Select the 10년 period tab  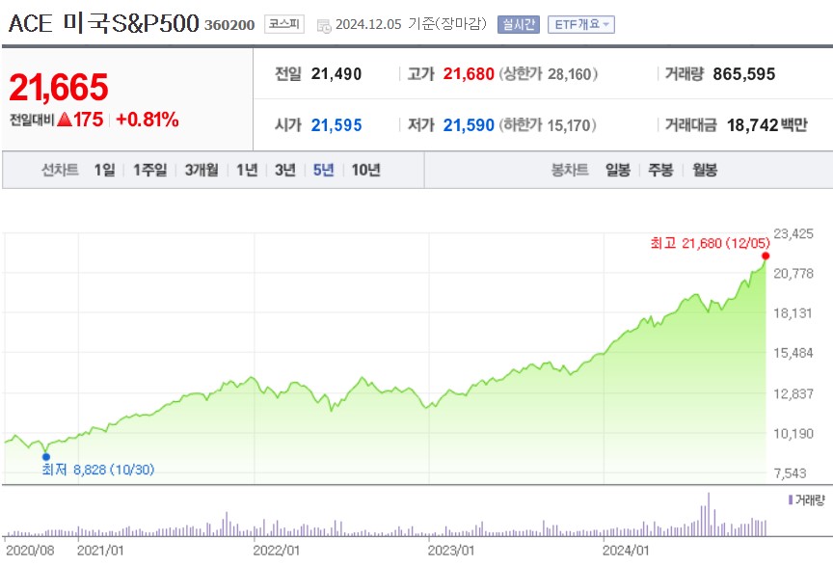pyautogui.click(x=363, y=168)
